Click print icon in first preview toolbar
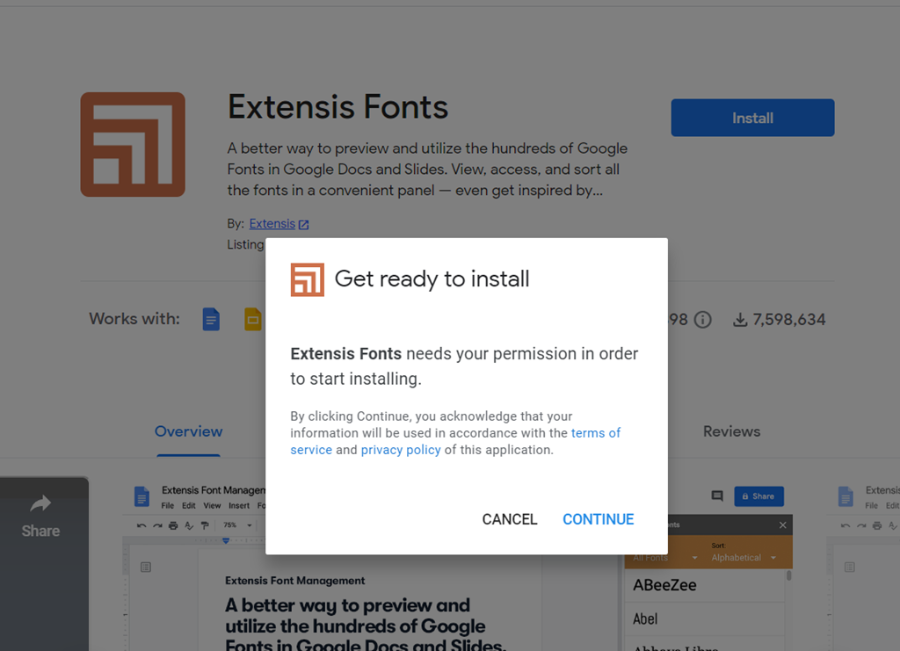This screenshot has height=651, width=900. click(x=173, y=525)
